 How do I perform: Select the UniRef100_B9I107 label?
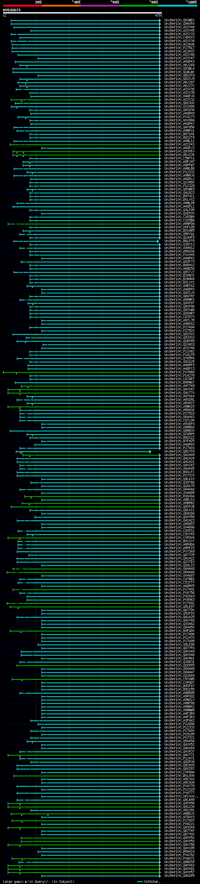[x=179, y=541]
